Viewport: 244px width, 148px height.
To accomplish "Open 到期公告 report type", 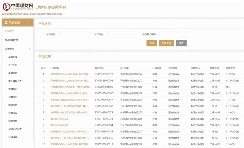I will coord(13,97).
